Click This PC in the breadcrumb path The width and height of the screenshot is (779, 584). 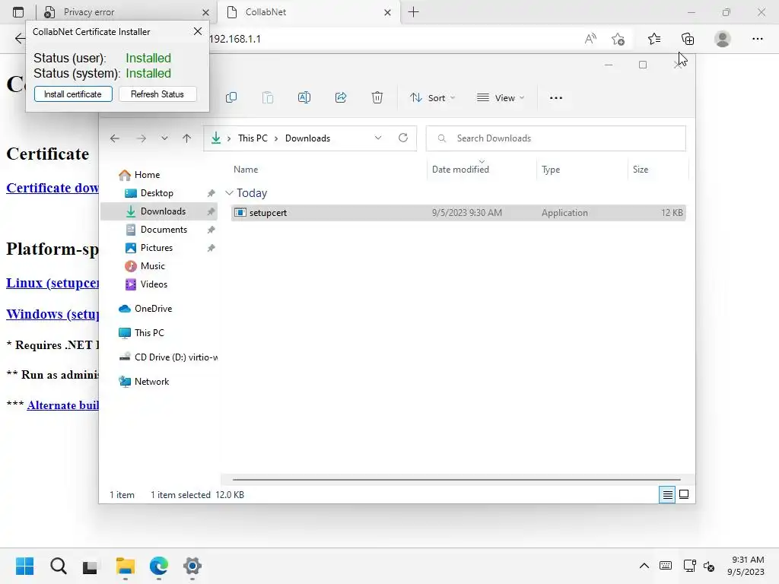point(253,138)
